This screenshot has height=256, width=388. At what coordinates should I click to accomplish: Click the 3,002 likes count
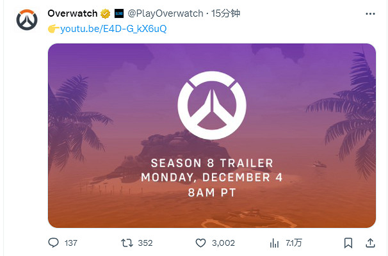point(224,243)
